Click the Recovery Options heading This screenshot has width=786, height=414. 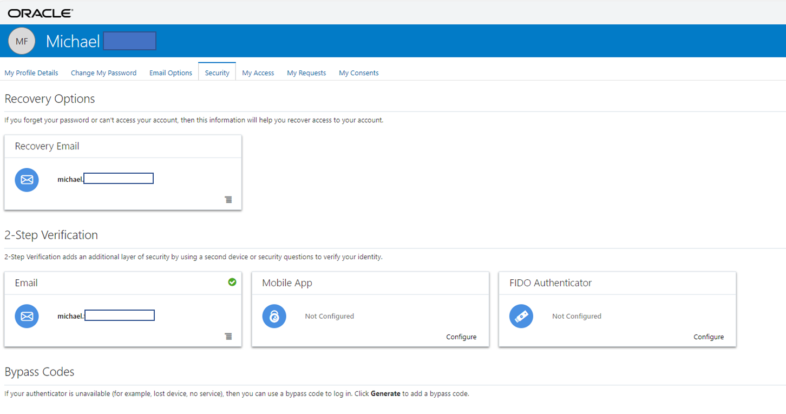50,98
